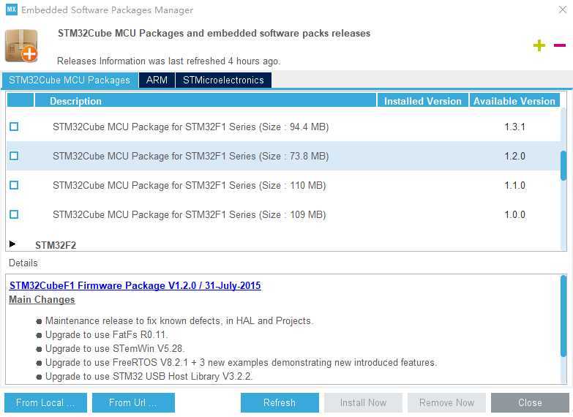
Task: Check the STM32F1 package version 1.2.0 checkbox
Action: [14, 156]
